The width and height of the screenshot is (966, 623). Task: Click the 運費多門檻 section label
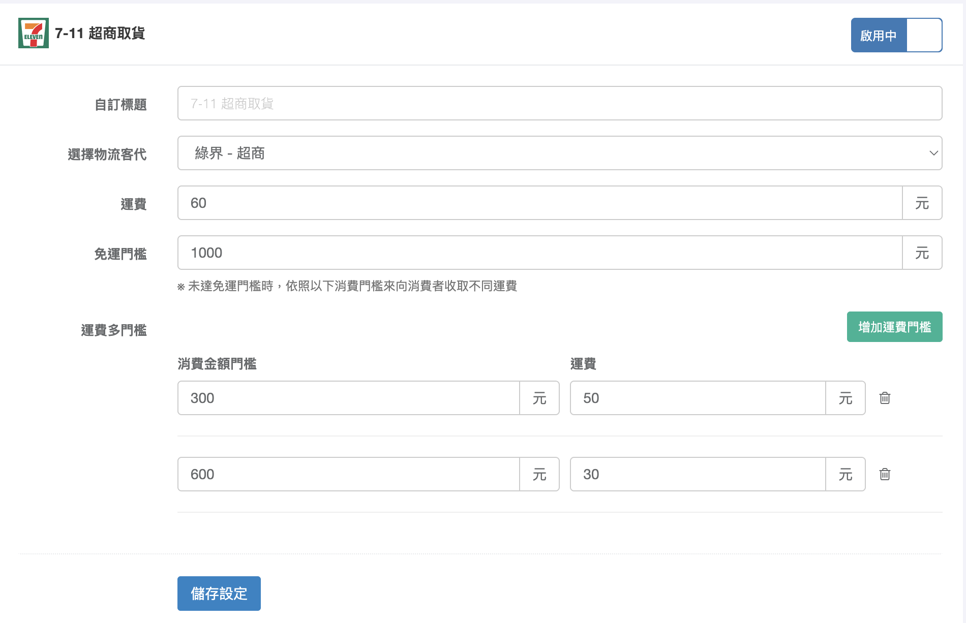point(113,330)
